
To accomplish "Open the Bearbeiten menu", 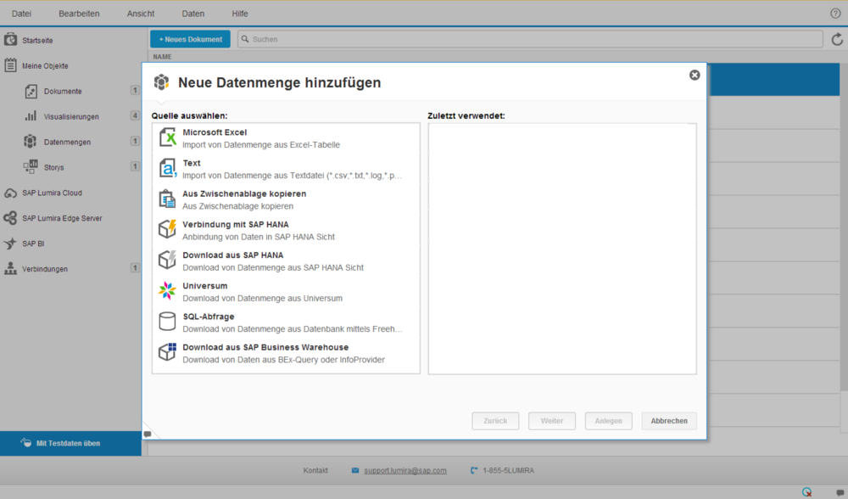I will coord(79,14).
